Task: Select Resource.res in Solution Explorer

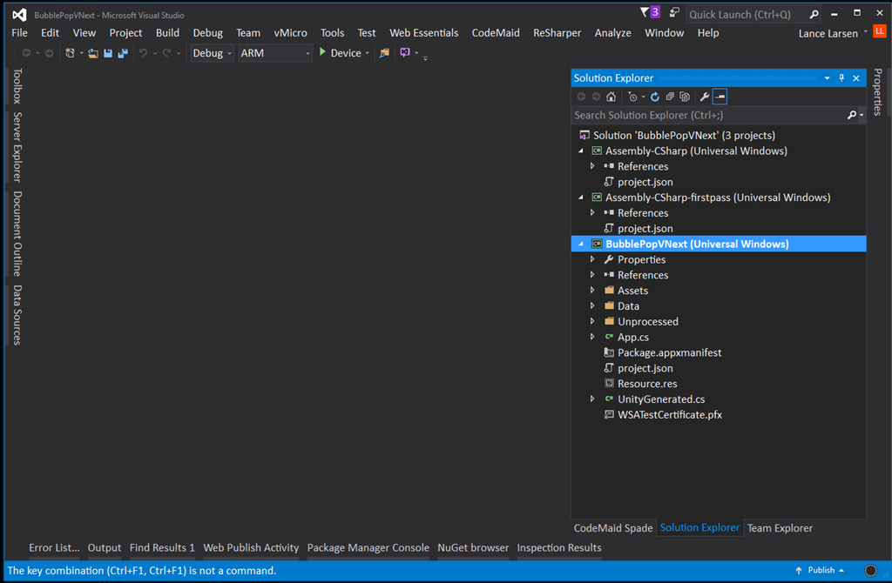Action: click(x=647, y=384)
